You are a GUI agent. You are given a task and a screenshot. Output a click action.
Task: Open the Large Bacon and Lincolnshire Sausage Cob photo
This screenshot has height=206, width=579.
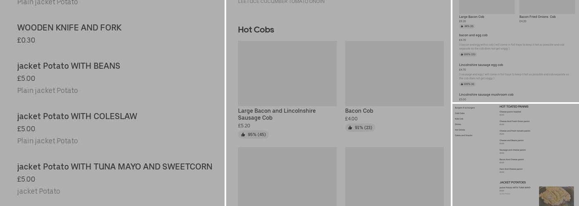coord(287,73)
